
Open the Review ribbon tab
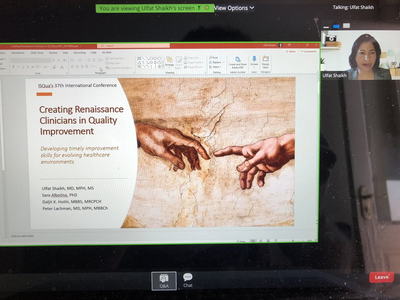(53, 53)
